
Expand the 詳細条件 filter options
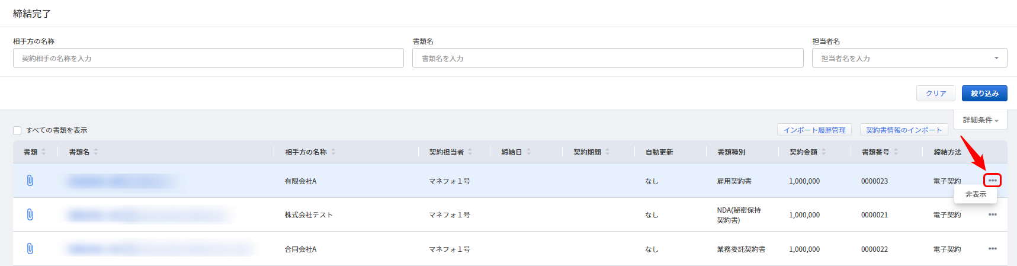(x=980, y=120)
